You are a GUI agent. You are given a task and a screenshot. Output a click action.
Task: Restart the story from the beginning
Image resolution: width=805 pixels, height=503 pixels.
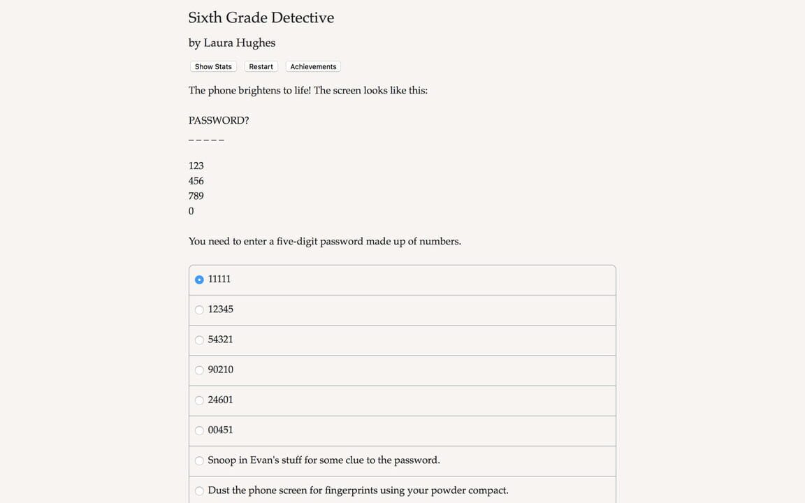261,66
